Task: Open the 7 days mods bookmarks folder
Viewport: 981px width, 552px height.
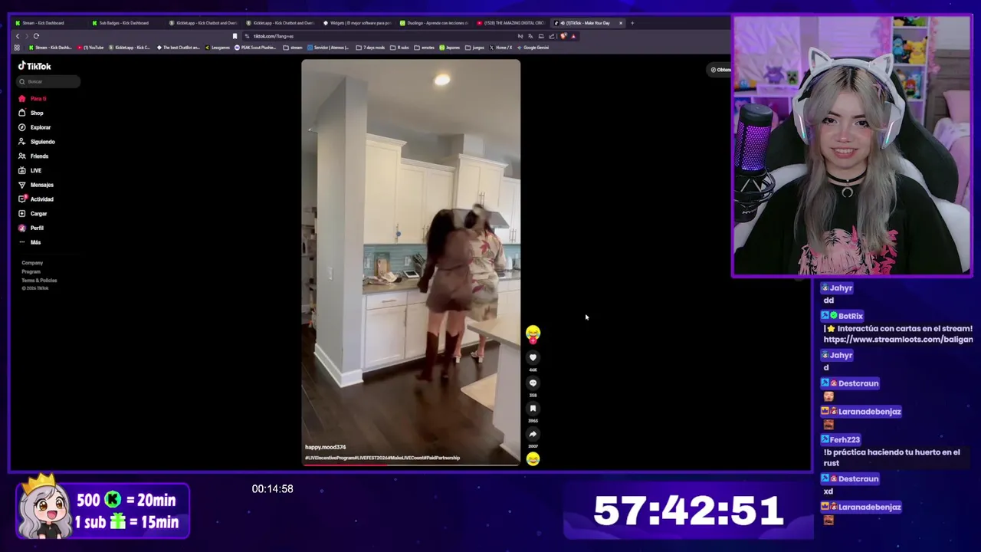Action: [370, 48]
